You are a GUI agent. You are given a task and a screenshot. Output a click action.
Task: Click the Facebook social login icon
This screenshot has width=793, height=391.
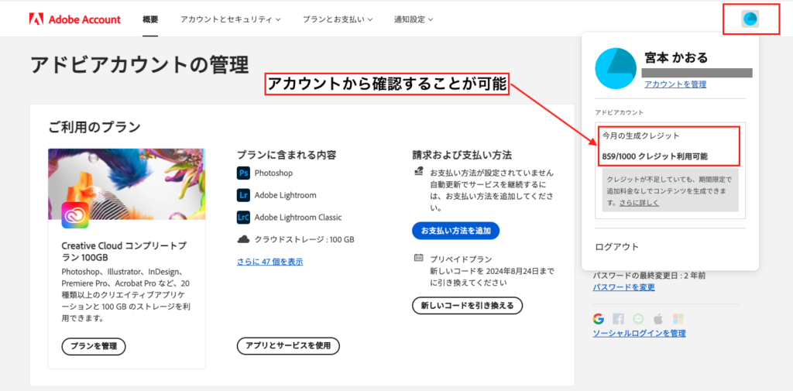point(618,319)
